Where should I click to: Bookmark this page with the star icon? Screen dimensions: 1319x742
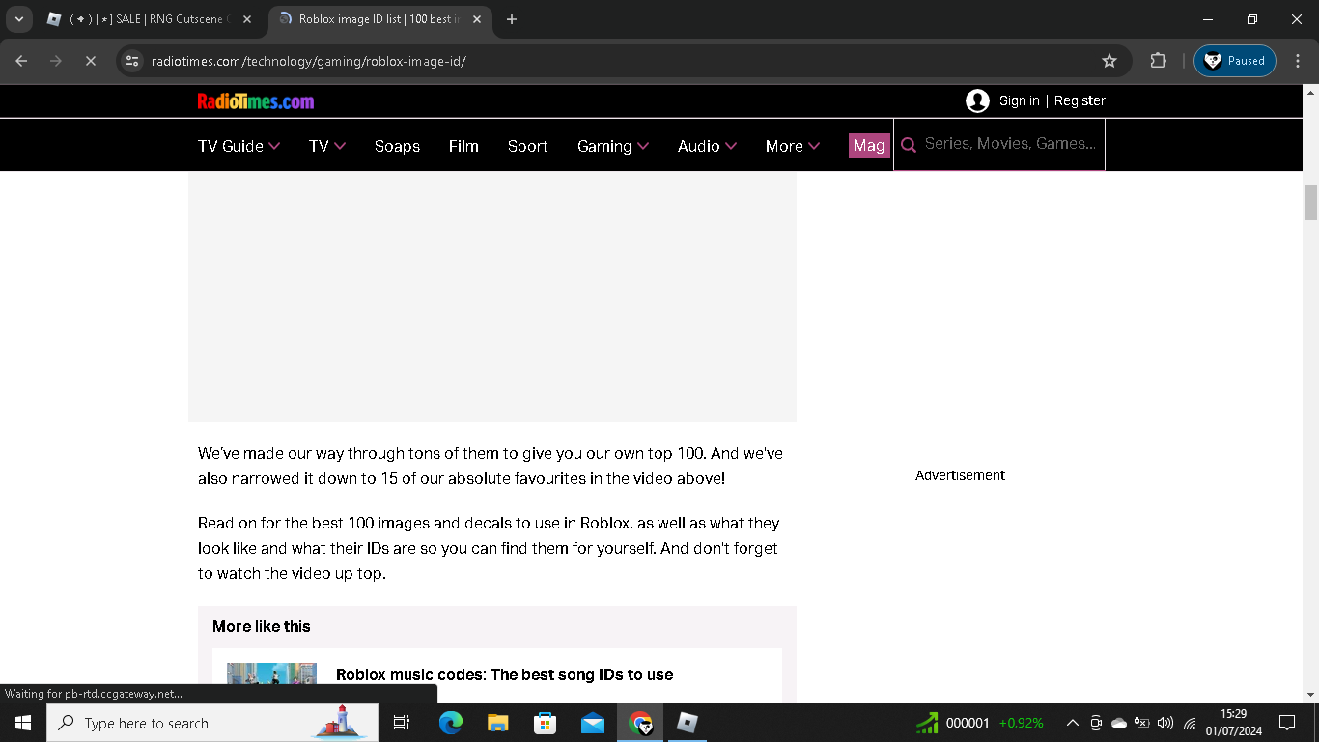point(1109,61)
